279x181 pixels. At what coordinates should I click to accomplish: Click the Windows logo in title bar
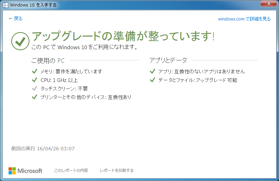pos(5,5)
